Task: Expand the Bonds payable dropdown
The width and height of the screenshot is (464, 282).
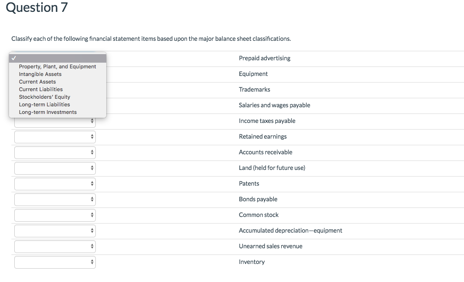Action: [55, 200]
